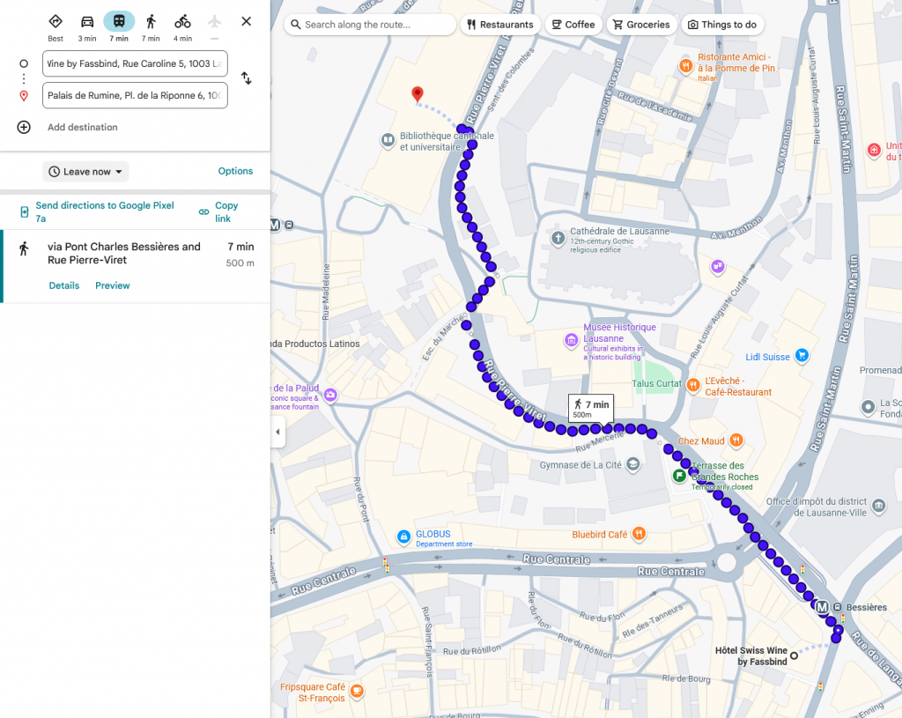Choose the walking mode icon
The width and height of the screenshot is (902, 718).
pyautogui.click(x=151, y=22)
